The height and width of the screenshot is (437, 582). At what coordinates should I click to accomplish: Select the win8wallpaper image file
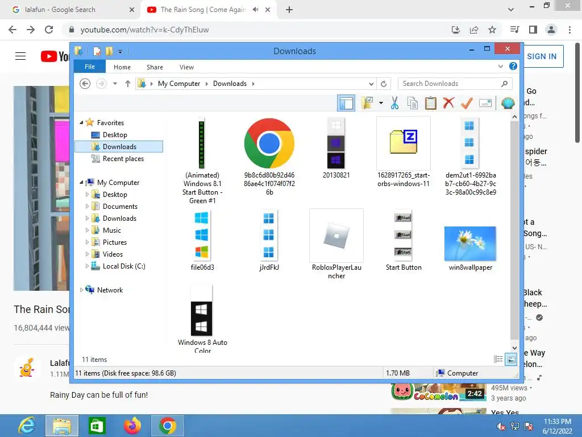point(470,248)
